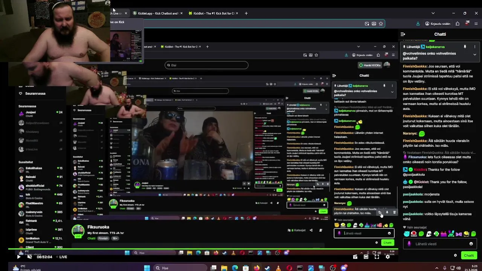Click username Fiksuruoka in chat

pyautogui.click(x=417, y=157)
